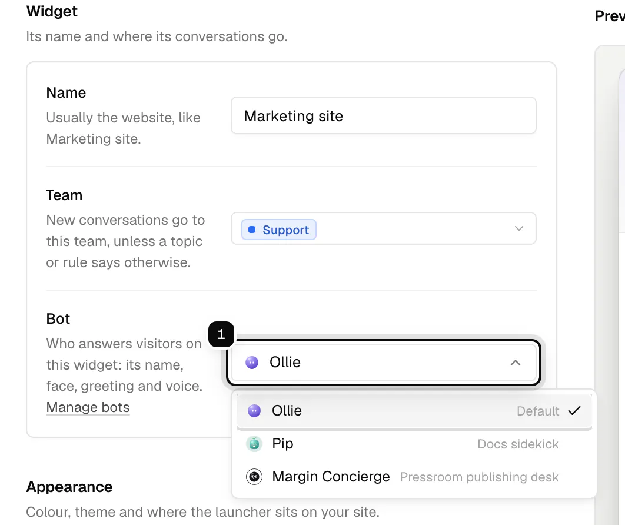Choose Ollie option in bot list
Image resolution: width=625 pixels, height=525 pixels.
[414, 411]
